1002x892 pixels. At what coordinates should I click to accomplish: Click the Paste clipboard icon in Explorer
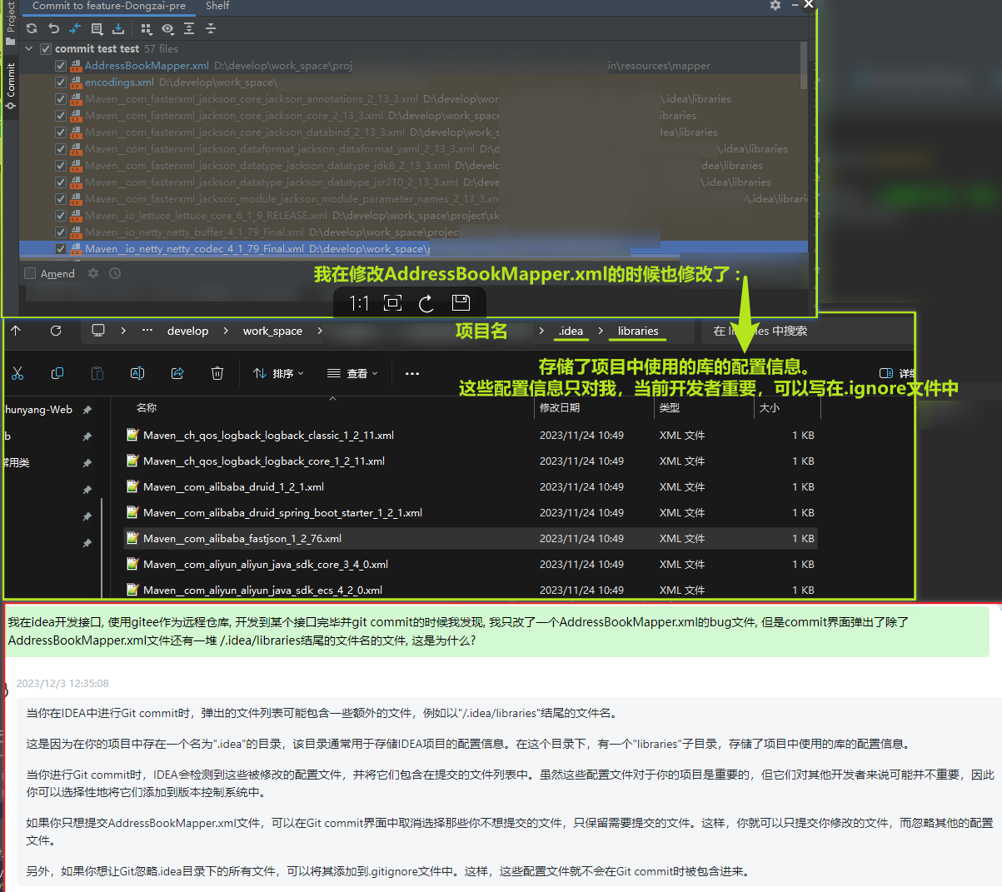(97, 373)
